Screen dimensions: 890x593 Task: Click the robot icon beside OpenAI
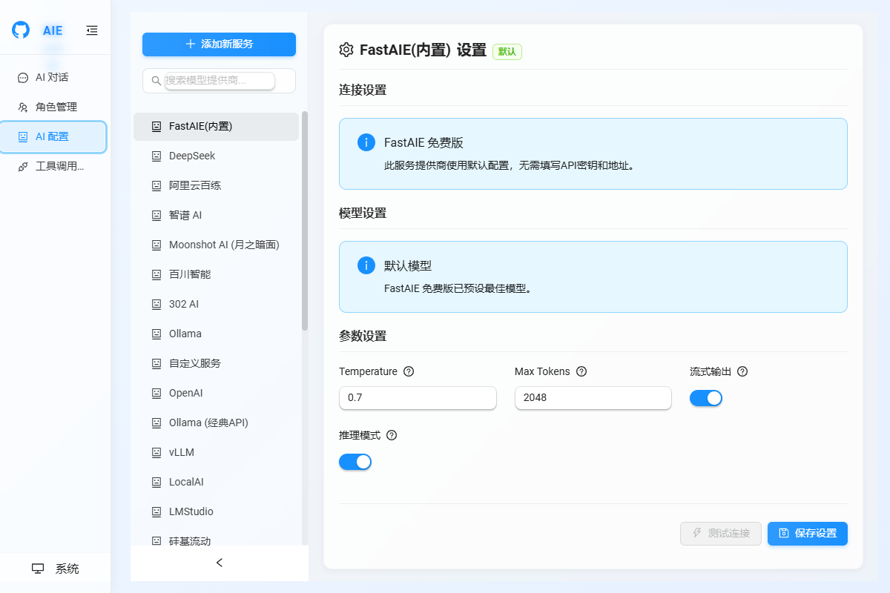156,393
